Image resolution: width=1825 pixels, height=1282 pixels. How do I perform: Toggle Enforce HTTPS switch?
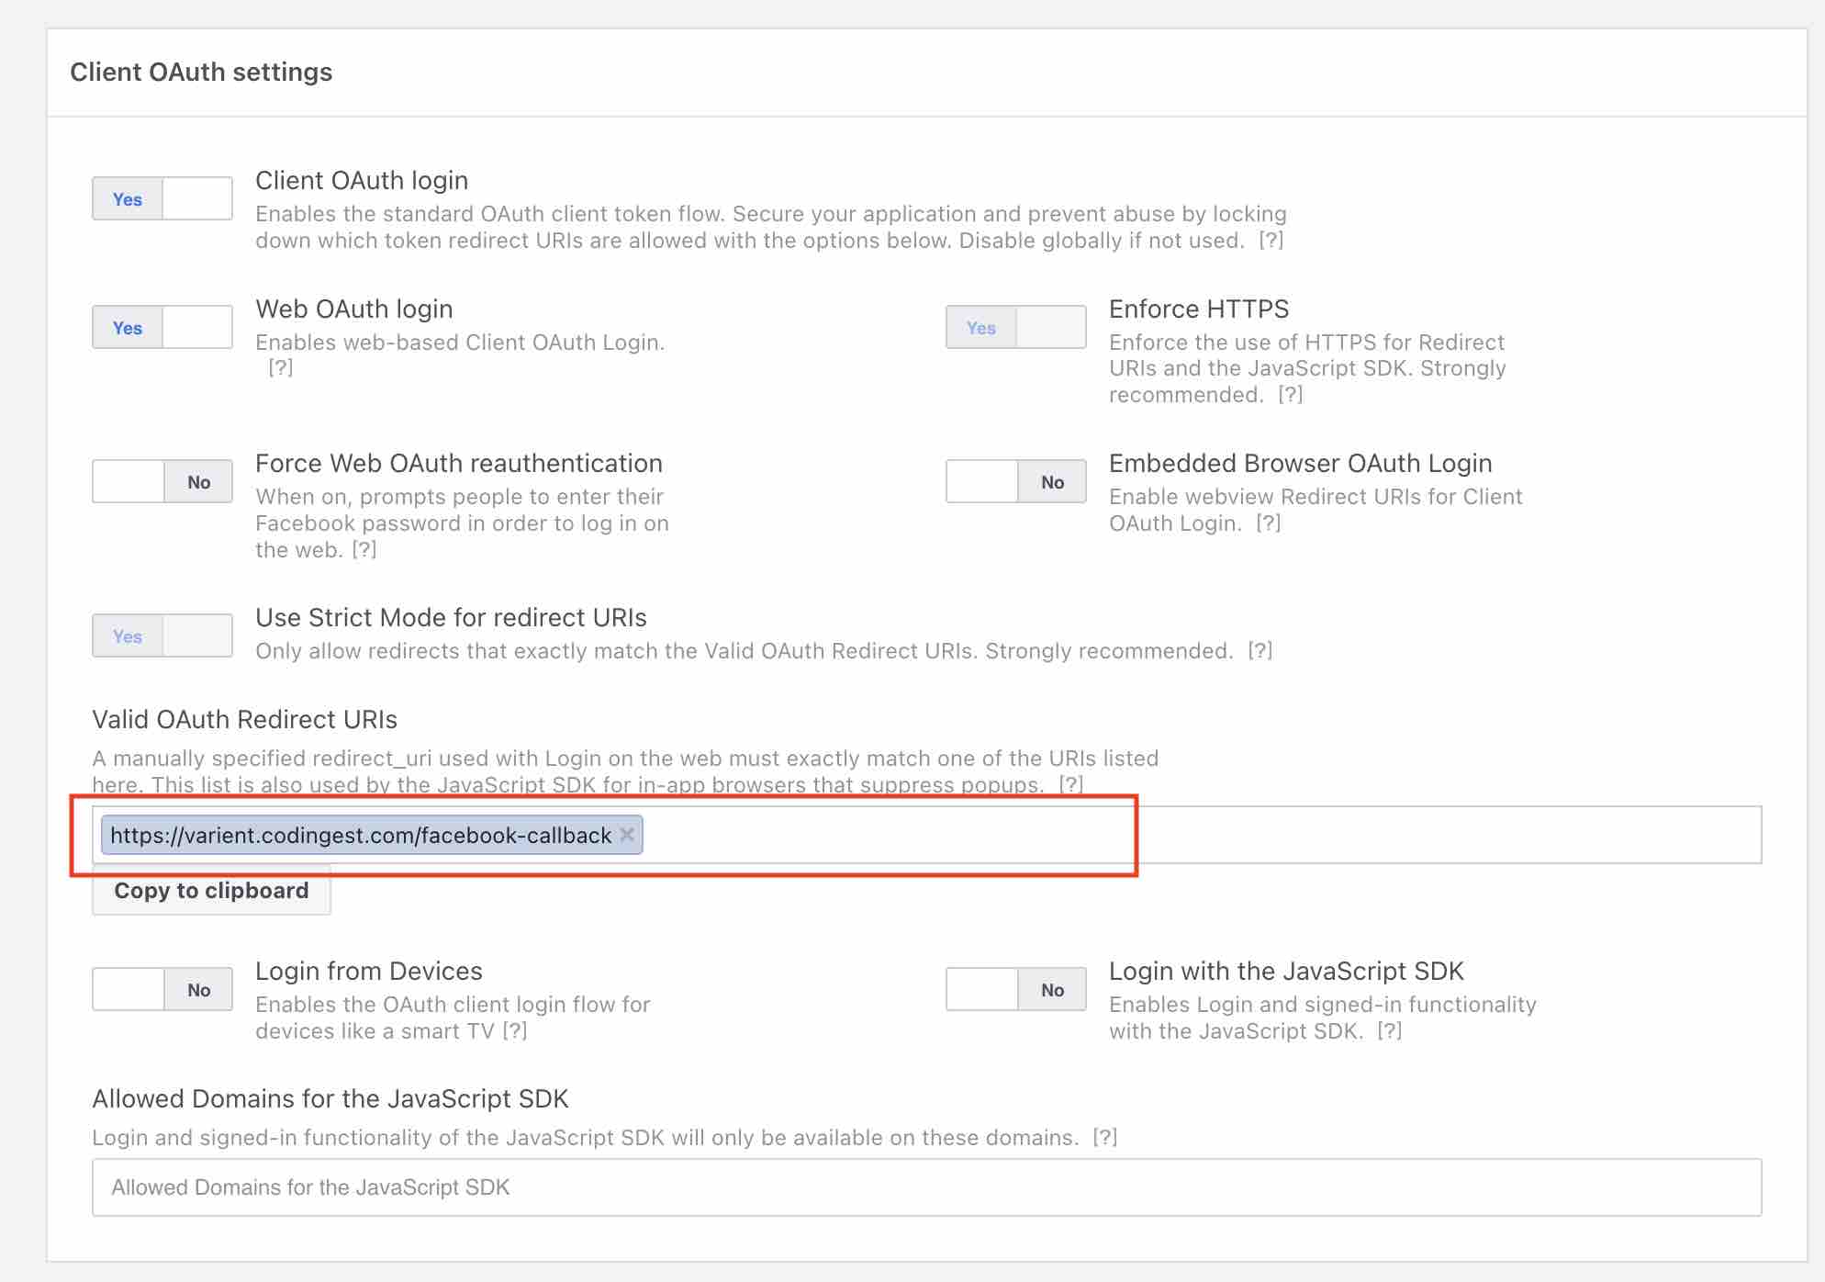pyautogui.click(x=1015, y=327)
